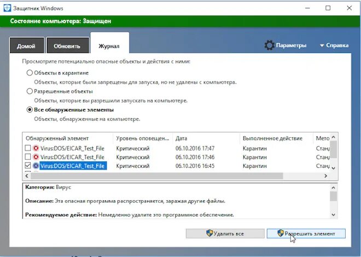Switch to the Обновить tab
361x257 pixels.
pos(68,45)
